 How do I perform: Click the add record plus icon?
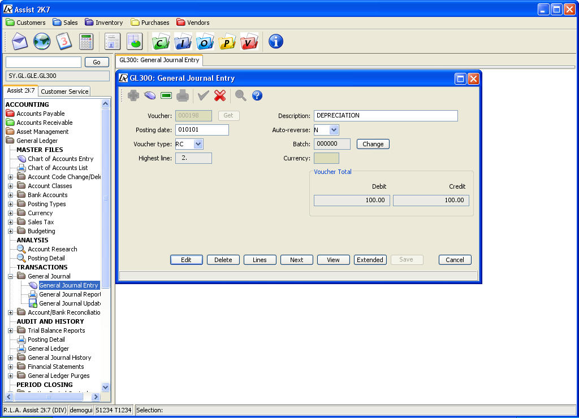133,95
